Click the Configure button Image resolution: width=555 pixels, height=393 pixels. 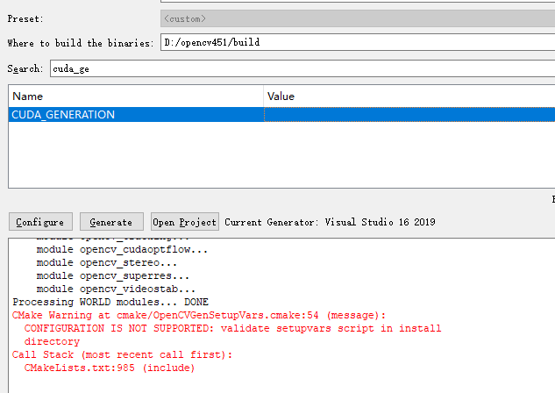[x=40, y=222]
